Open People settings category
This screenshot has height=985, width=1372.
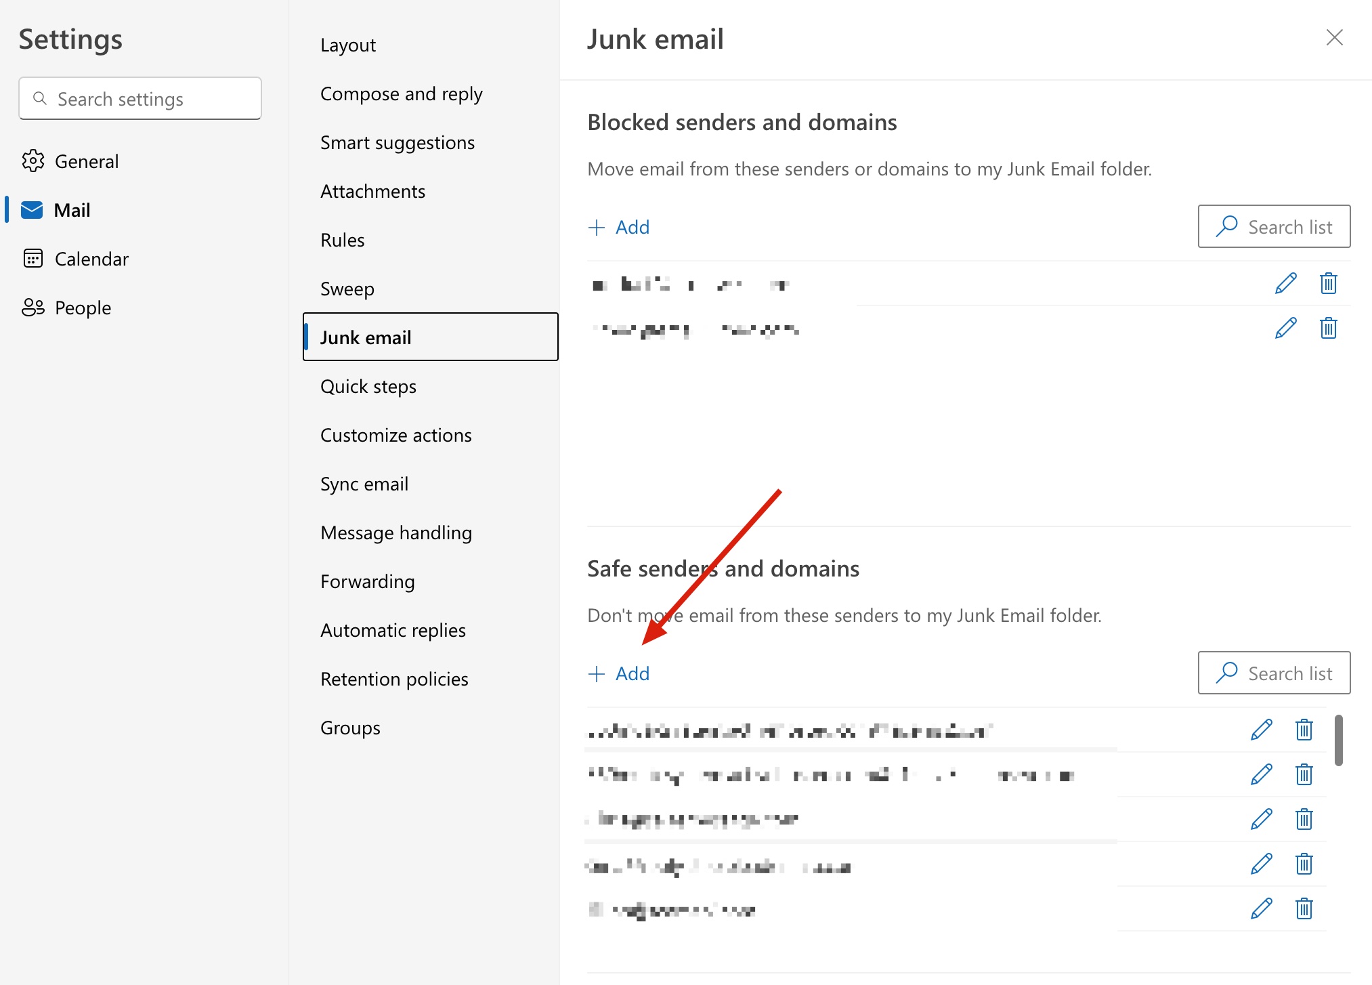(83, 308)
